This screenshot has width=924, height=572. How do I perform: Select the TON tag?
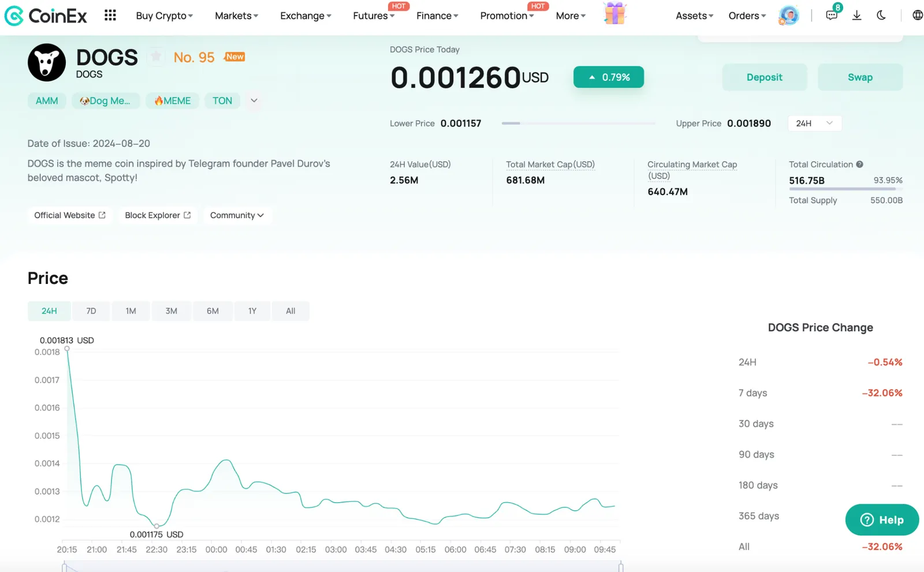pos(222,101)
